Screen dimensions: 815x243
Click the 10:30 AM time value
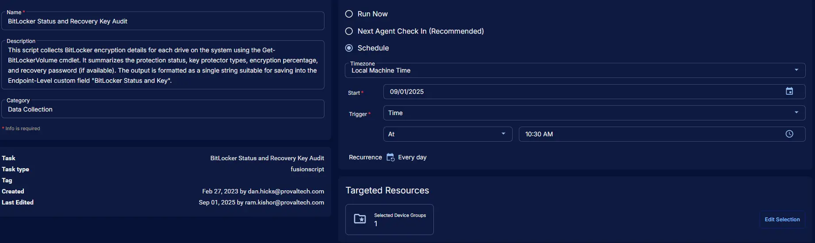[x=539, y=134]
